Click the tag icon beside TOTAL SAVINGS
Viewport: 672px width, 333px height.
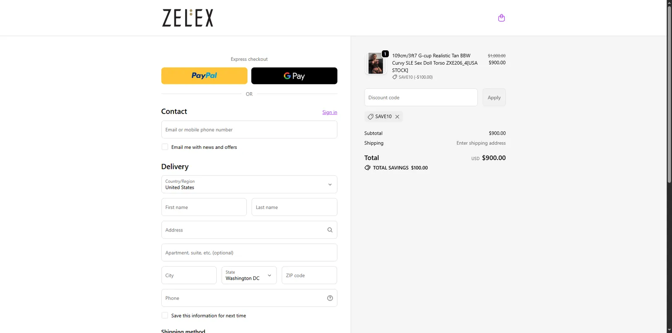click(x=367, y=167)
